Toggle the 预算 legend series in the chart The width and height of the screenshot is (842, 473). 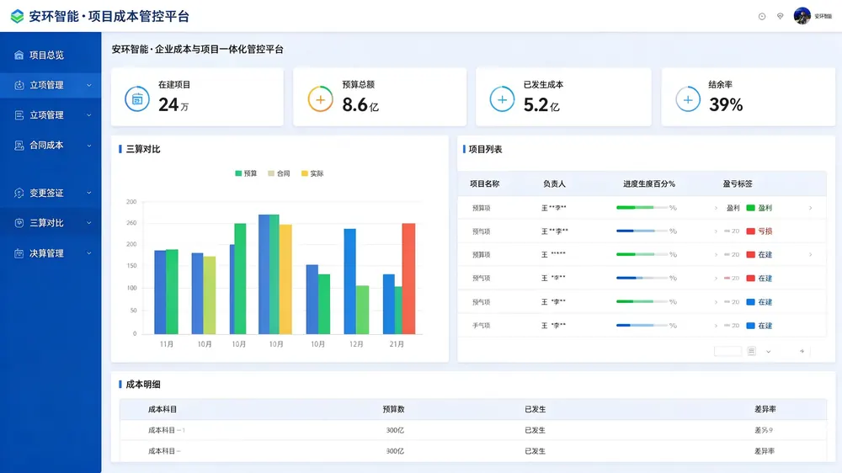pyautogui.click(x=246, y=173)
